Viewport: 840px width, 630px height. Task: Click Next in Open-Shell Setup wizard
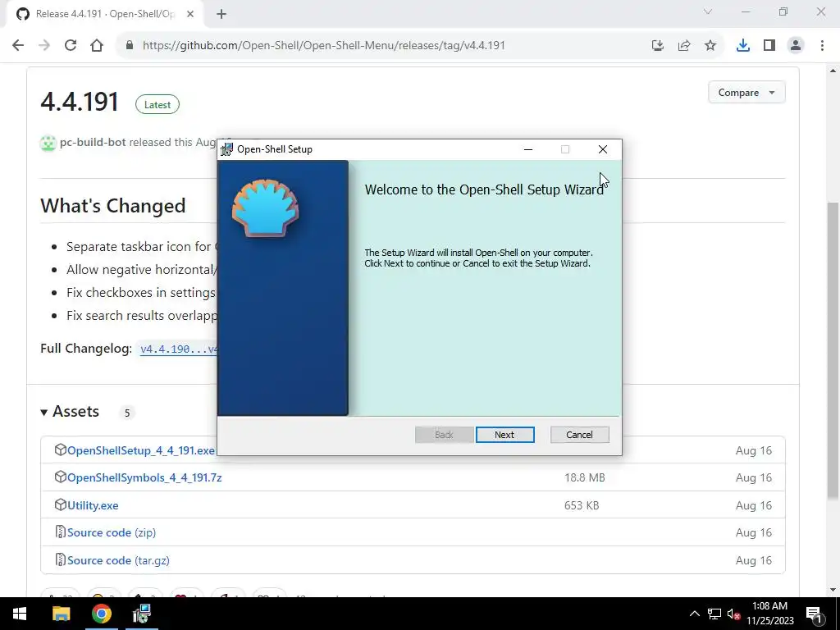[504, 435]
